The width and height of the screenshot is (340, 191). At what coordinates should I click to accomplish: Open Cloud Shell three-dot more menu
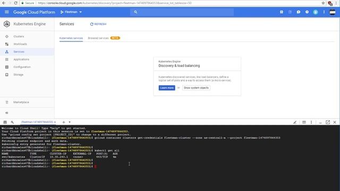click(x=311, y=123)
